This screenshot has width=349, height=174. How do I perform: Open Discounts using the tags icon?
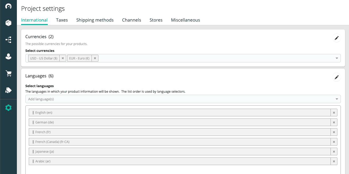[8, 90]
